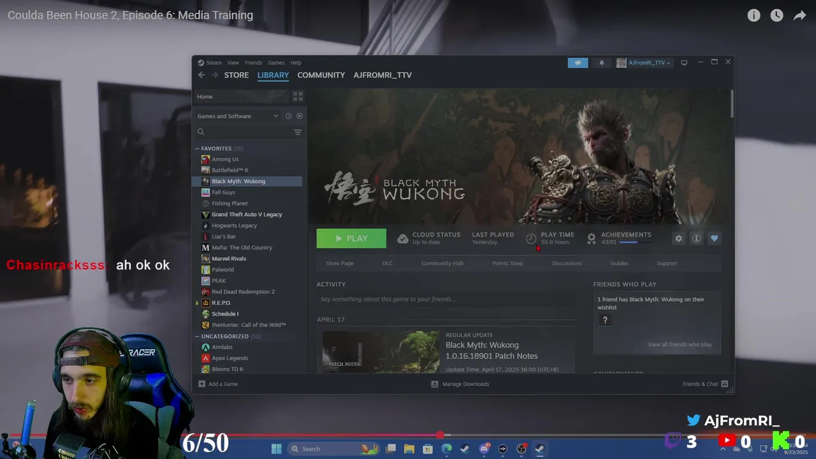View all friends who play
This screenshot has height=459, width=816.
coord(680,344)
